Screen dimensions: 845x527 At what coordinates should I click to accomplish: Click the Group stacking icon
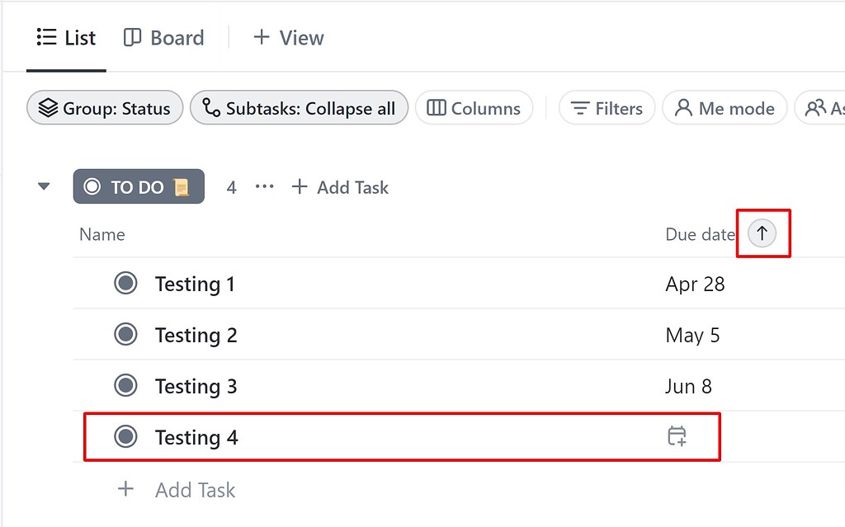click(x=48, y=107)
